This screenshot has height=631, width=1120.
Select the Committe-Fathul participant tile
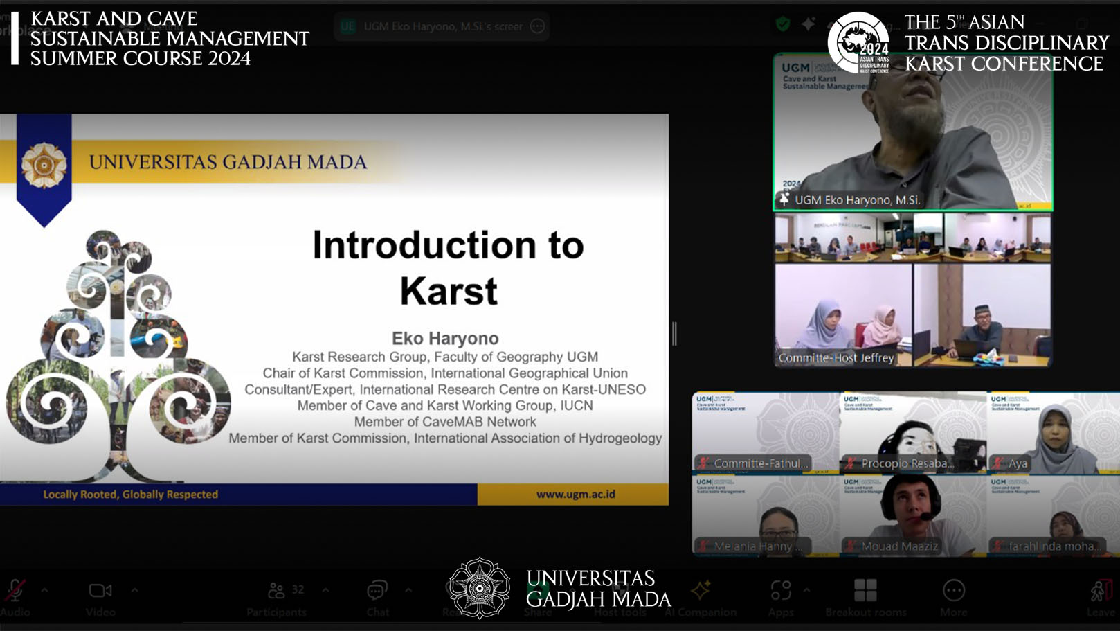(766, 433)
